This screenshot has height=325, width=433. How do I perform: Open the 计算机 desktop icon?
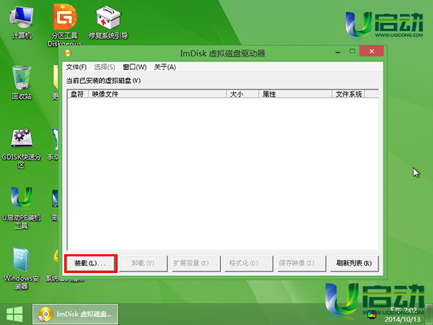point(21,23)
